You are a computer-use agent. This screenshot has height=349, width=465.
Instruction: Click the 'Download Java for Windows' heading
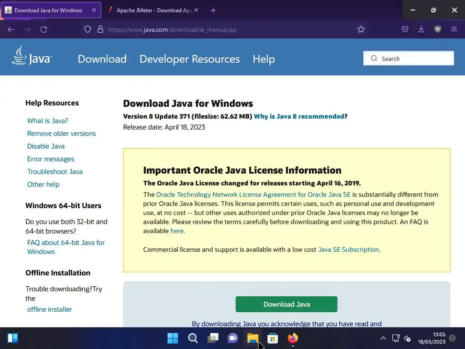click(x=188, y=103)
